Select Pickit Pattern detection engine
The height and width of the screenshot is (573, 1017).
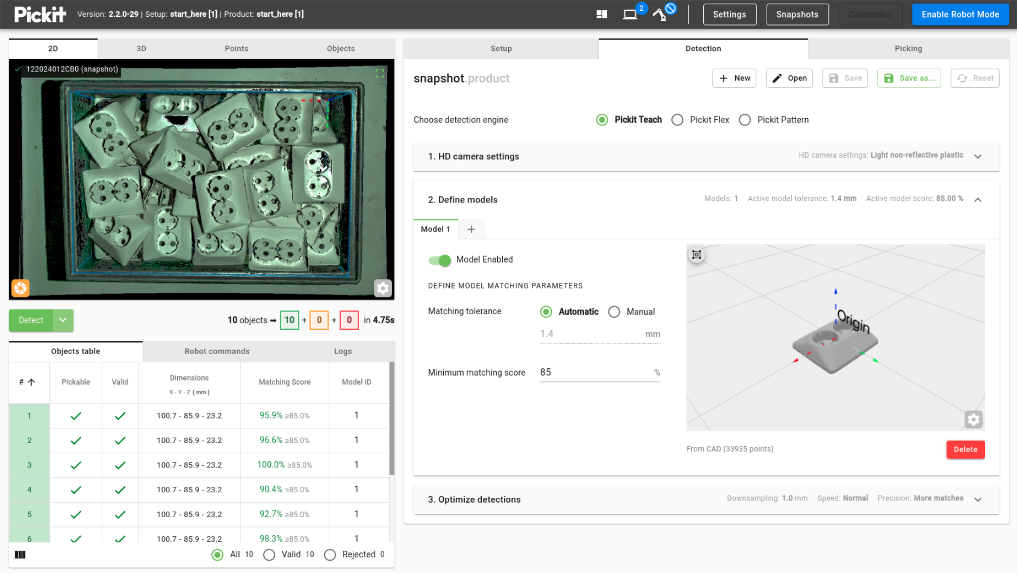click(745, 120)
